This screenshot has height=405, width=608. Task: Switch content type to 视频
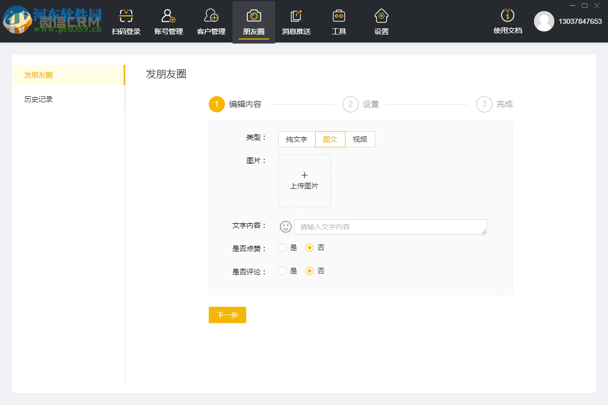click(360, 139)
